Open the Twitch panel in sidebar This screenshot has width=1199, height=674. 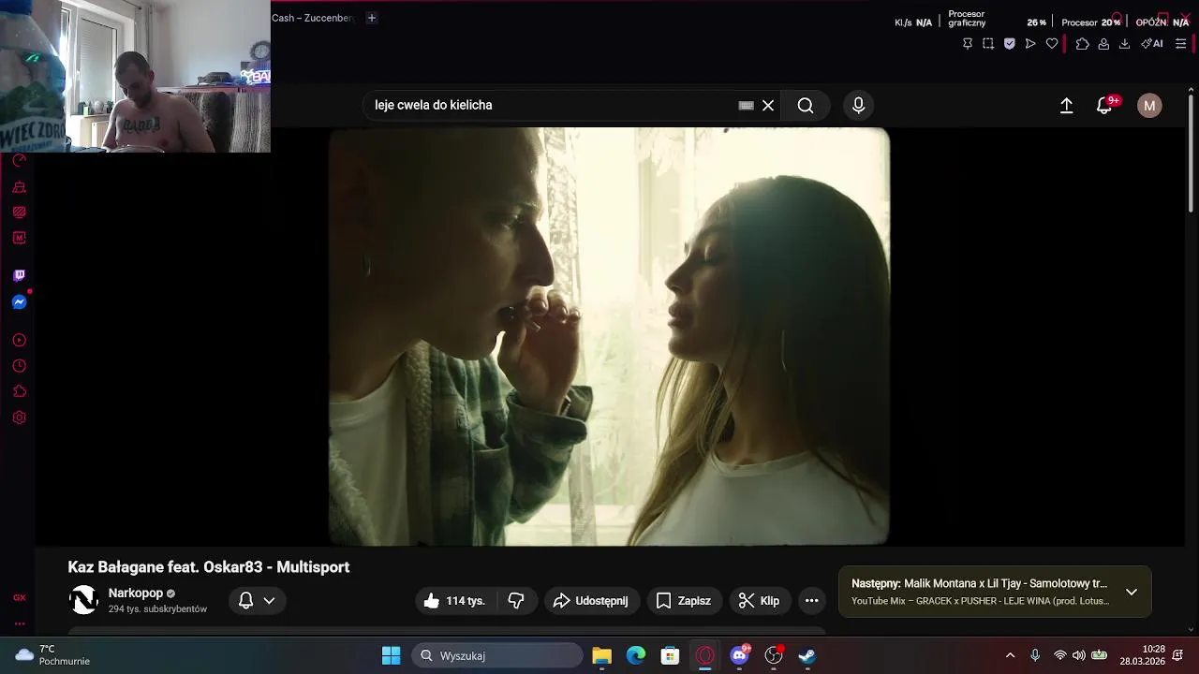click(19, 275)
